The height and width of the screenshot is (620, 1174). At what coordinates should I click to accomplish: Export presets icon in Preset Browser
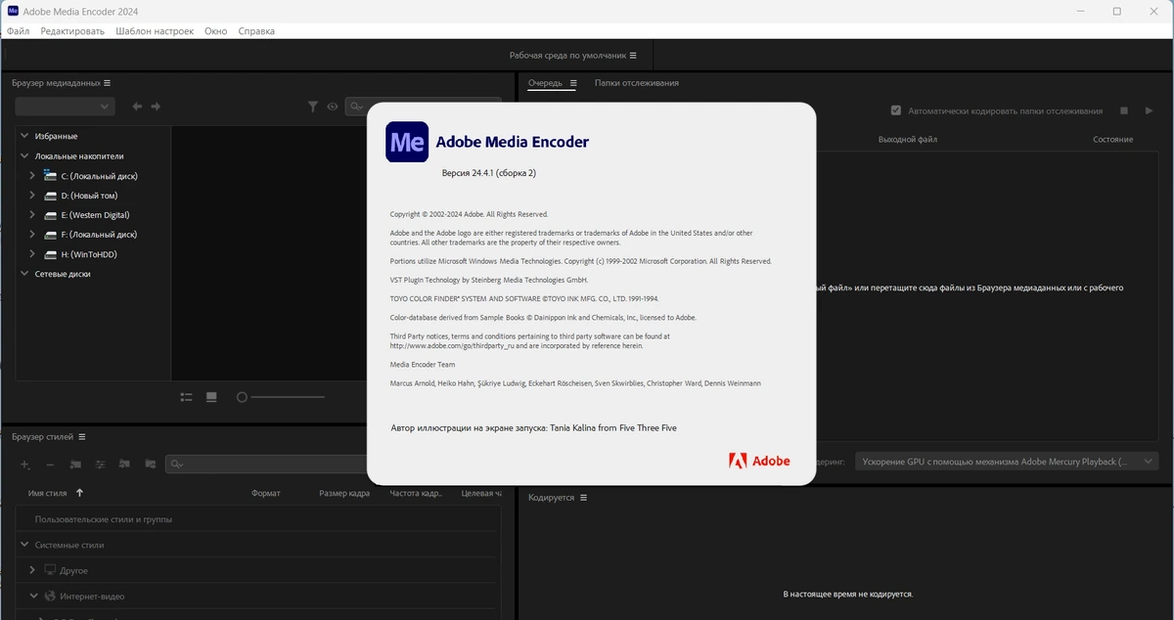[x=150, y=465]
